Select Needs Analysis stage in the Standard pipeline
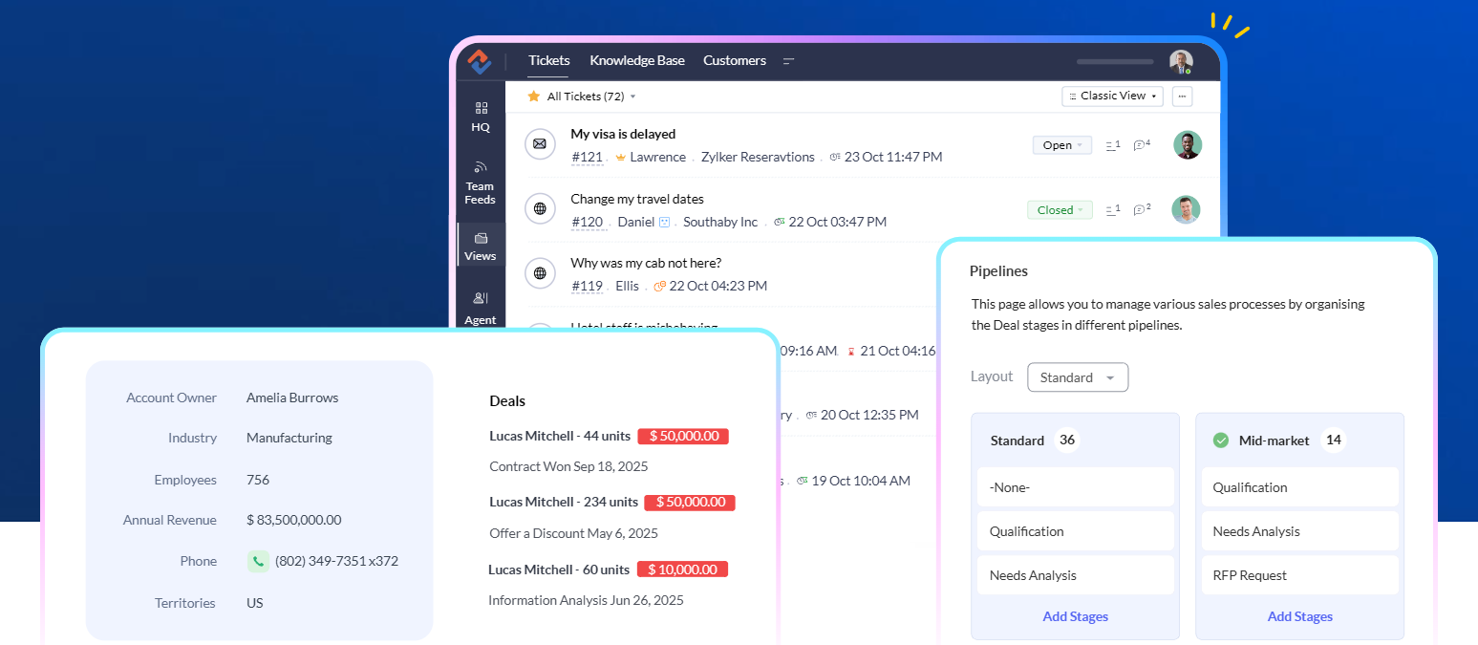Screen dimensions: 1478x645 [x=1076, y=575]
